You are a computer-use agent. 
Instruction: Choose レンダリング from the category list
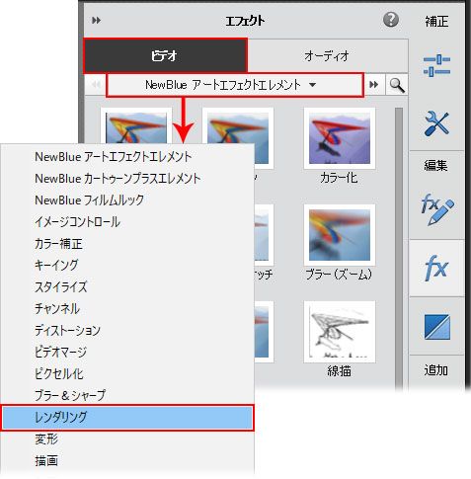(127, 418)
